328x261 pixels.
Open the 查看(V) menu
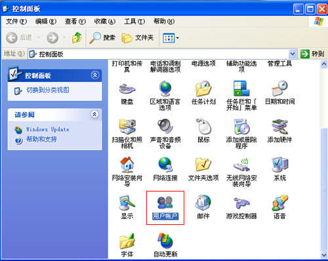[x=75, y=22]
